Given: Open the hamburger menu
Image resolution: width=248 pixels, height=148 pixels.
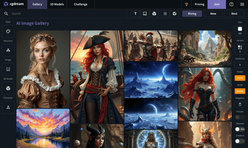Looking at the screenshot, I should coord(242,4).
